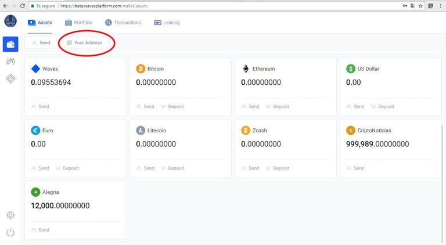Viewport: 446px width, 245px height.
Task: Click the translate page icon
Action: point(412,6)
